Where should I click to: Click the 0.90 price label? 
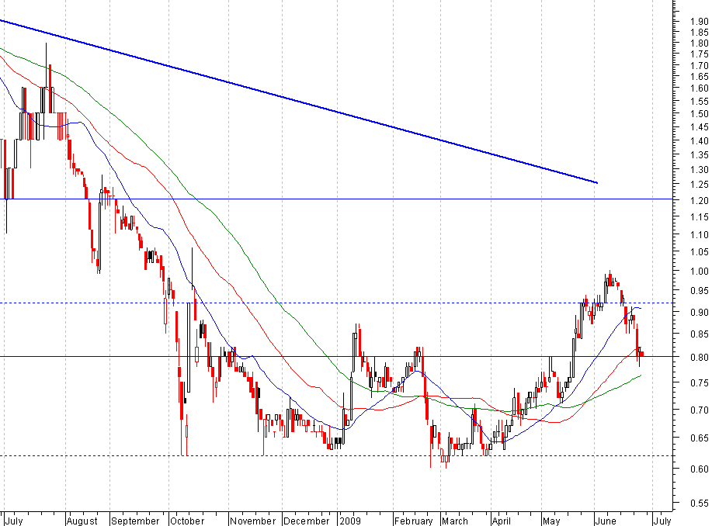[x=700, y=312]
